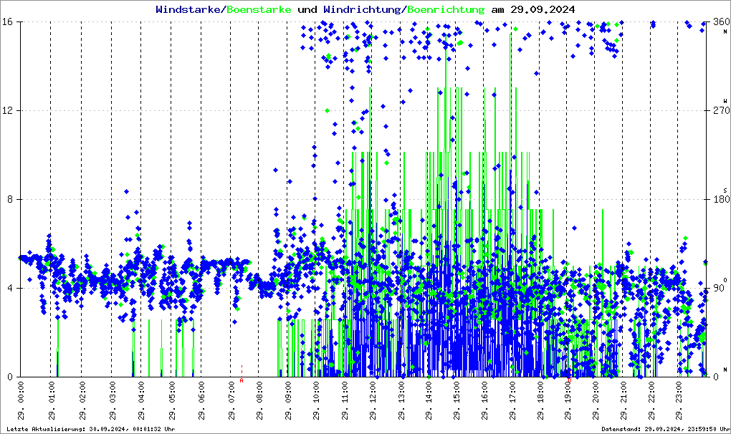The width and height of the screenshot is (731, 434).
Task: Click the time label '29. 06:00'
Action: [x=201, y=400]
